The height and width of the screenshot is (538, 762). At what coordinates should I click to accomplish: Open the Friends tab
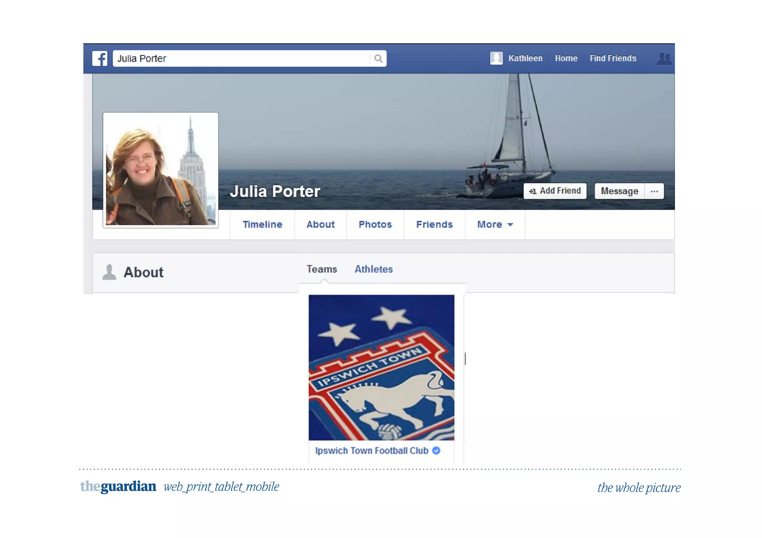[434, 225]
